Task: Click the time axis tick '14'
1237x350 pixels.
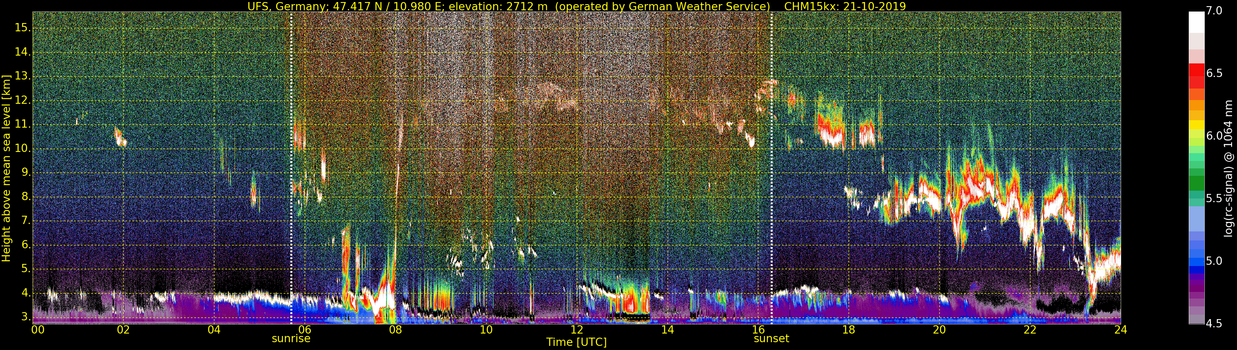Action: [x=668, y=330]
